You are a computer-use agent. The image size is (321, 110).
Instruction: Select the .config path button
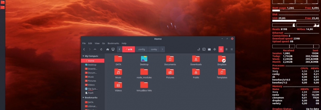(x=141, y=49)
